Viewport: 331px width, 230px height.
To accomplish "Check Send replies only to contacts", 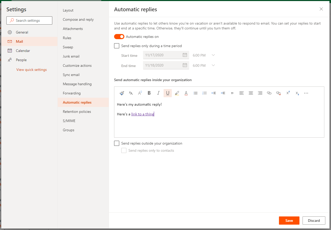I will 124,150.
